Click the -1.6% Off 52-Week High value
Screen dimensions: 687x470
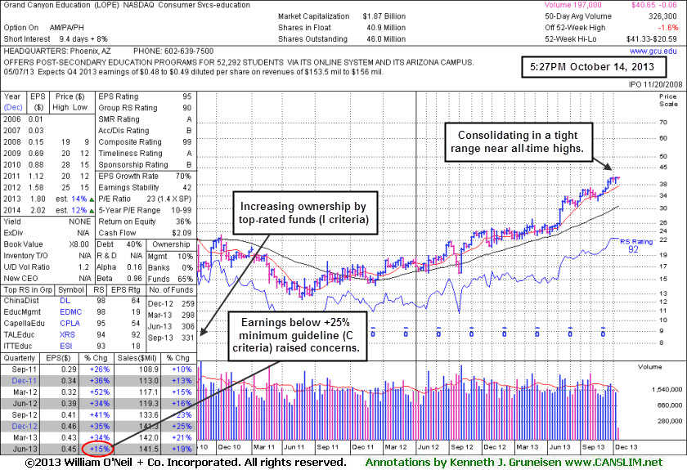[667, 28]
